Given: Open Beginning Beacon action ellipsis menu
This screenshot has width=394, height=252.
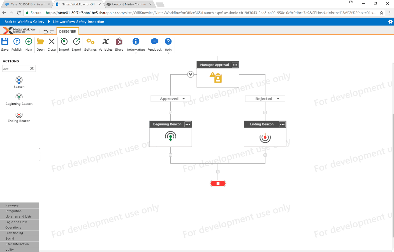Looking at the screenshot, I should tap(188, 124).
